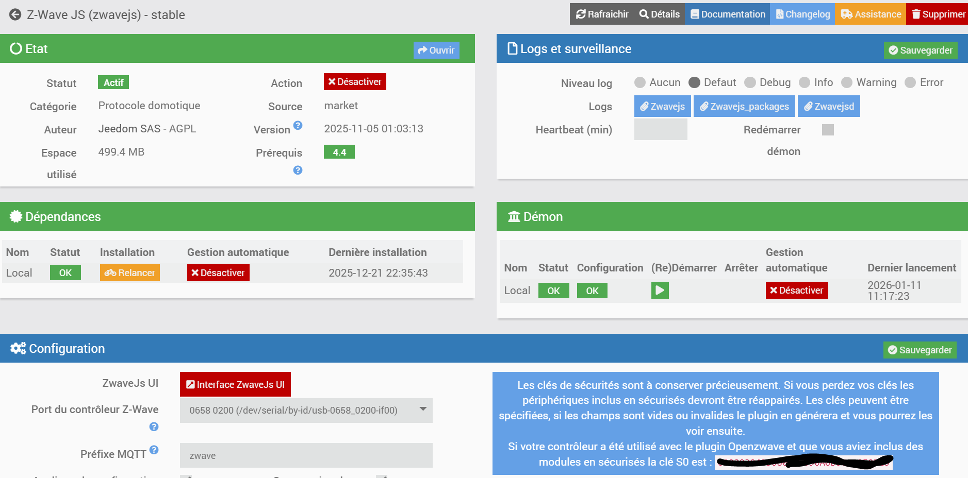Click the Ouvrir button in Etat panel
968x478 pixels.
(x=436, y=50)
